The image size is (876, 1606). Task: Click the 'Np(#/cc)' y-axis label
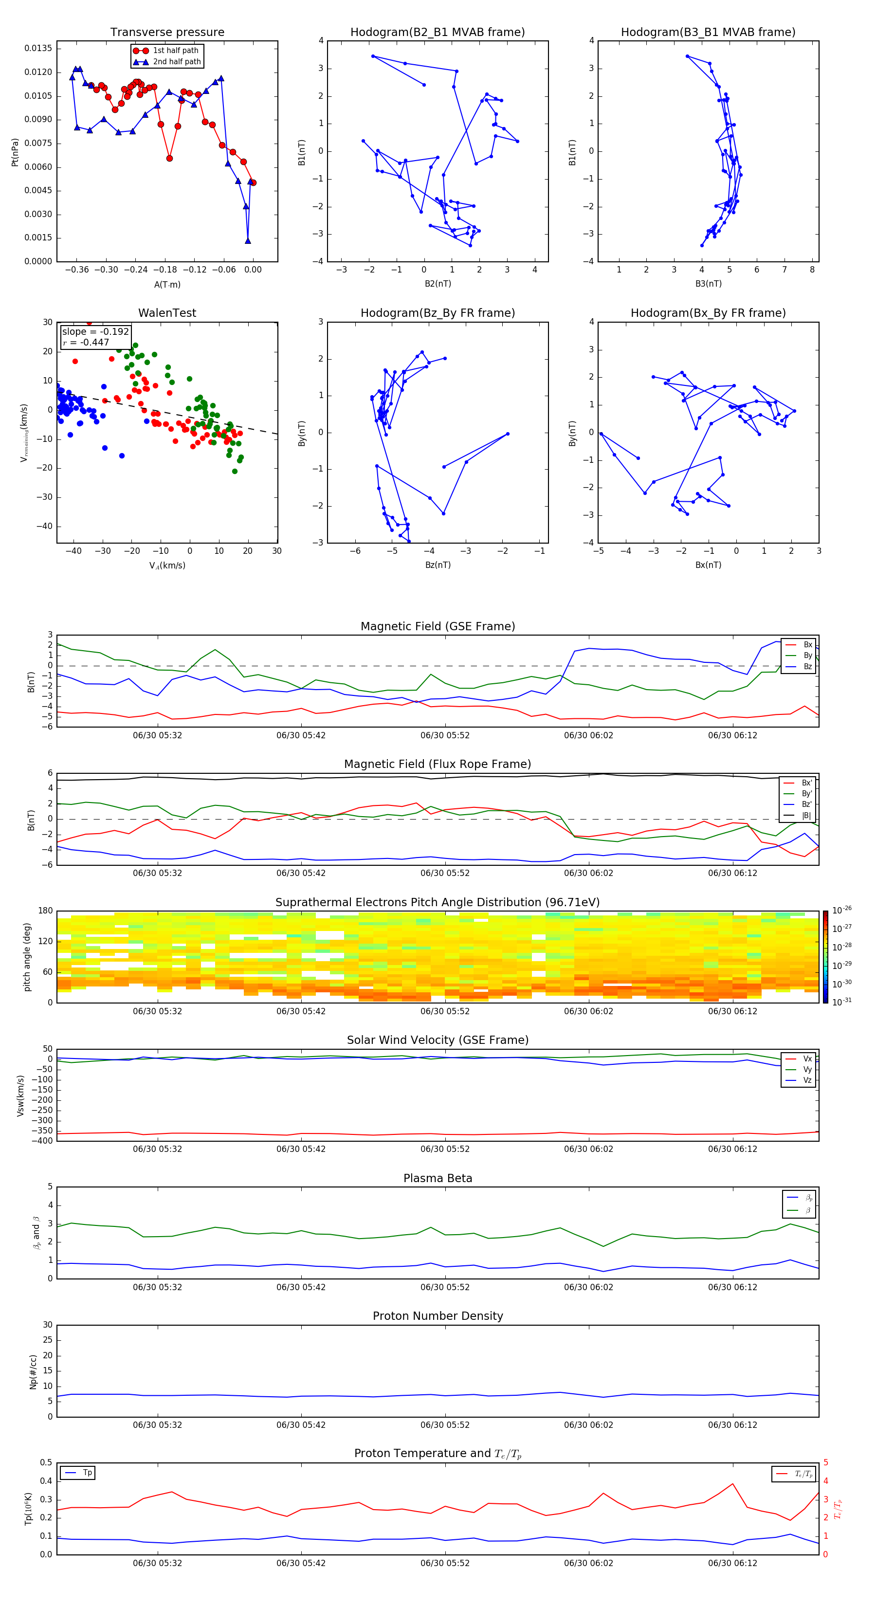(33, 1371)
